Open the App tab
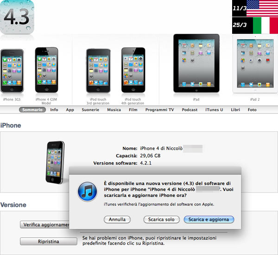 [x=70, y=110]
